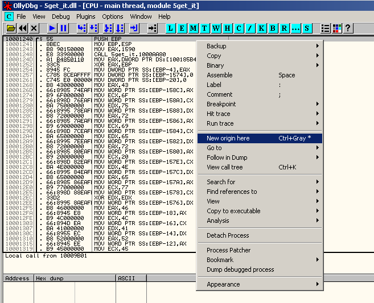The width and height of the screenshot is (374, 303).
Task: Click the Open file folder icon
Action: (10, 28)
